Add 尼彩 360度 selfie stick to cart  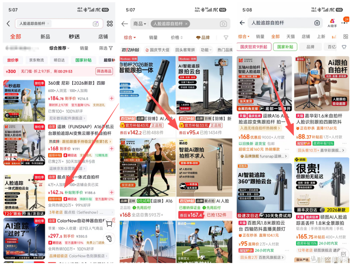point(111,98)
